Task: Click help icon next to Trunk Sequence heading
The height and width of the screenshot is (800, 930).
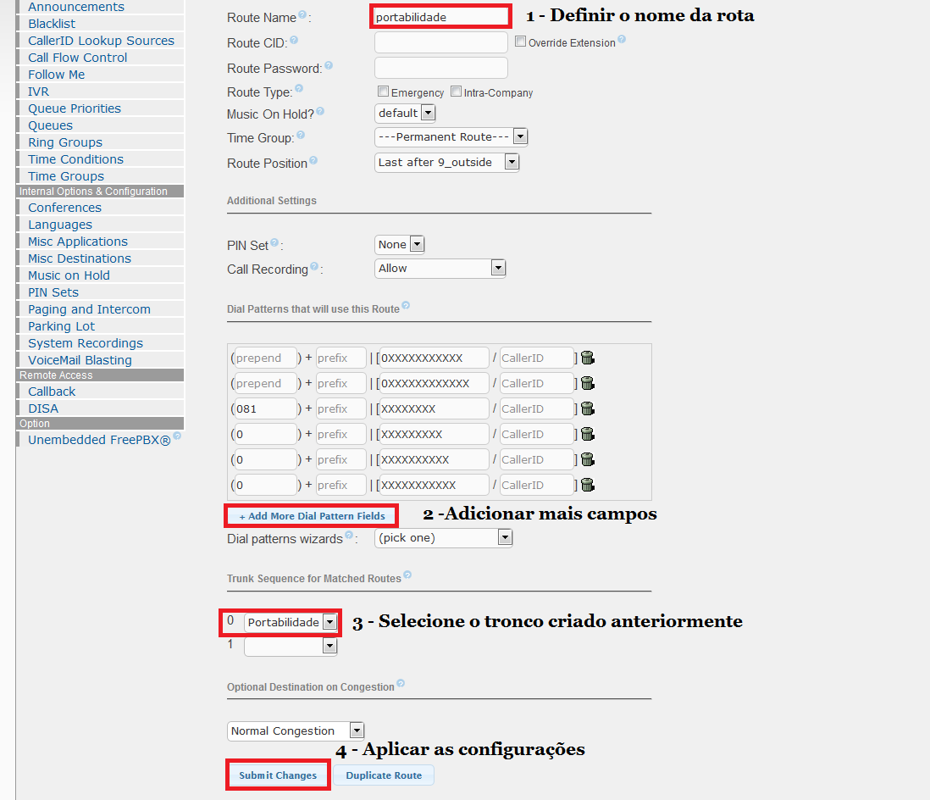Action: click(407, 575)
